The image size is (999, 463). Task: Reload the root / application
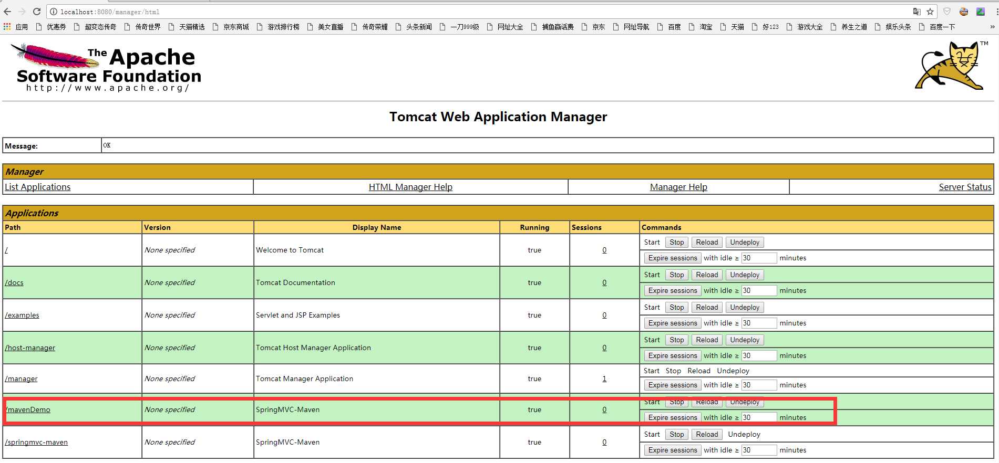point(707,242)
